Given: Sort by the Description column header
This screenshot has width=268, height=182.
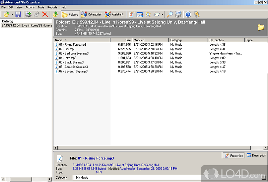Looking at the screenshot, I should click(226, 40).
